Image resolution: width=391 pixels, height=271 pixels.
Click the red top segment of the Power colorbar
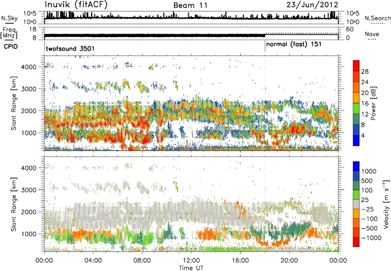click(356, 66)
